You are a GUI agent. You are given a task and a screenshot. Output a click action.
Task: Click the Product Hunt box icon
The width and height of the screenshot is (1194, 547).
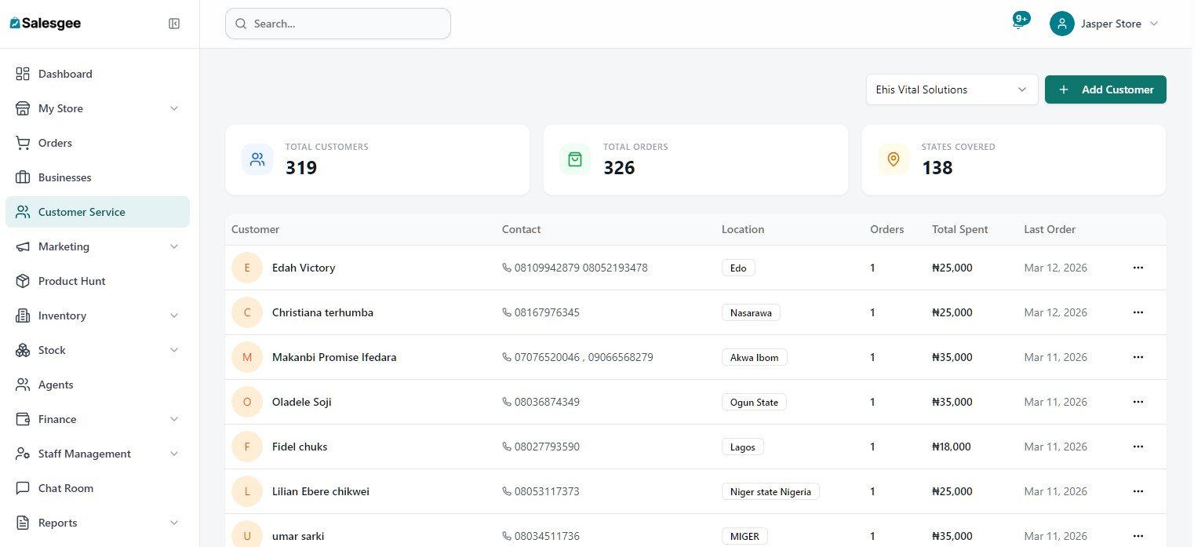click(23, 281)
